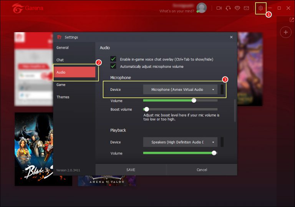Click the Settings dialog vertical scrollbar

(x=235, y=110)
